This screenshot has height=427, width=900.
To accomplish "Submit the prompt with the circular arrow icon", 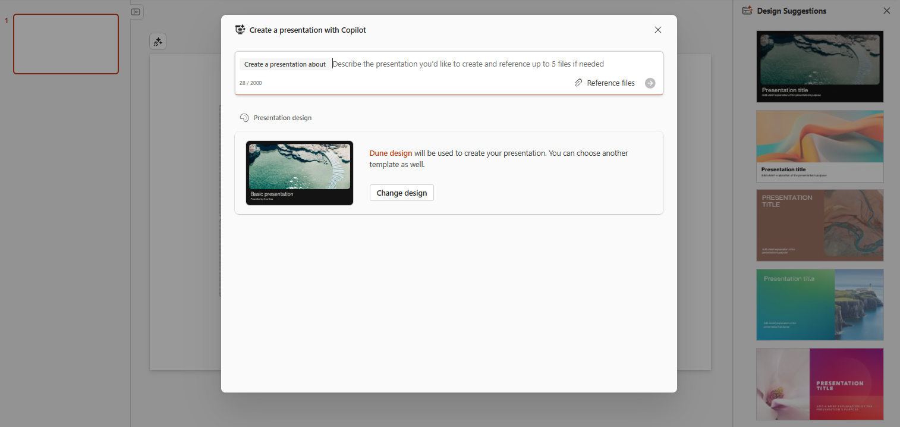I will click(650, 83).
